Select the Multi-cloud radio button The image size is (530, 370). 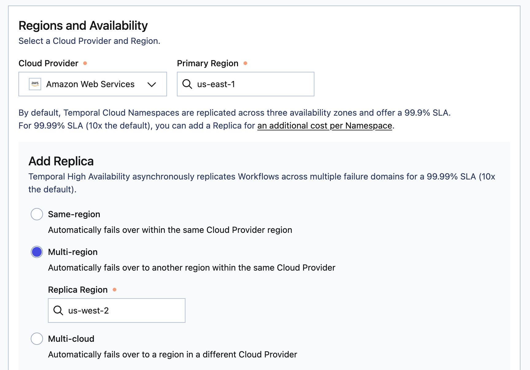pos(37,338)
